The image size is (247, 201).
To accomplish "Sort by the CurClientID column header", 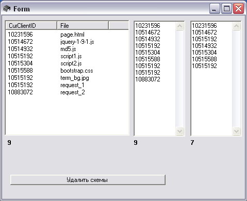I will pyautogui.click(x=31, y=26).
